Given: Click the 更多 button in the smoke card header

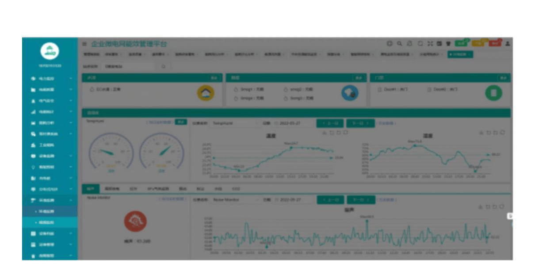Looking at the screenshot, I should tap(358, 78).
